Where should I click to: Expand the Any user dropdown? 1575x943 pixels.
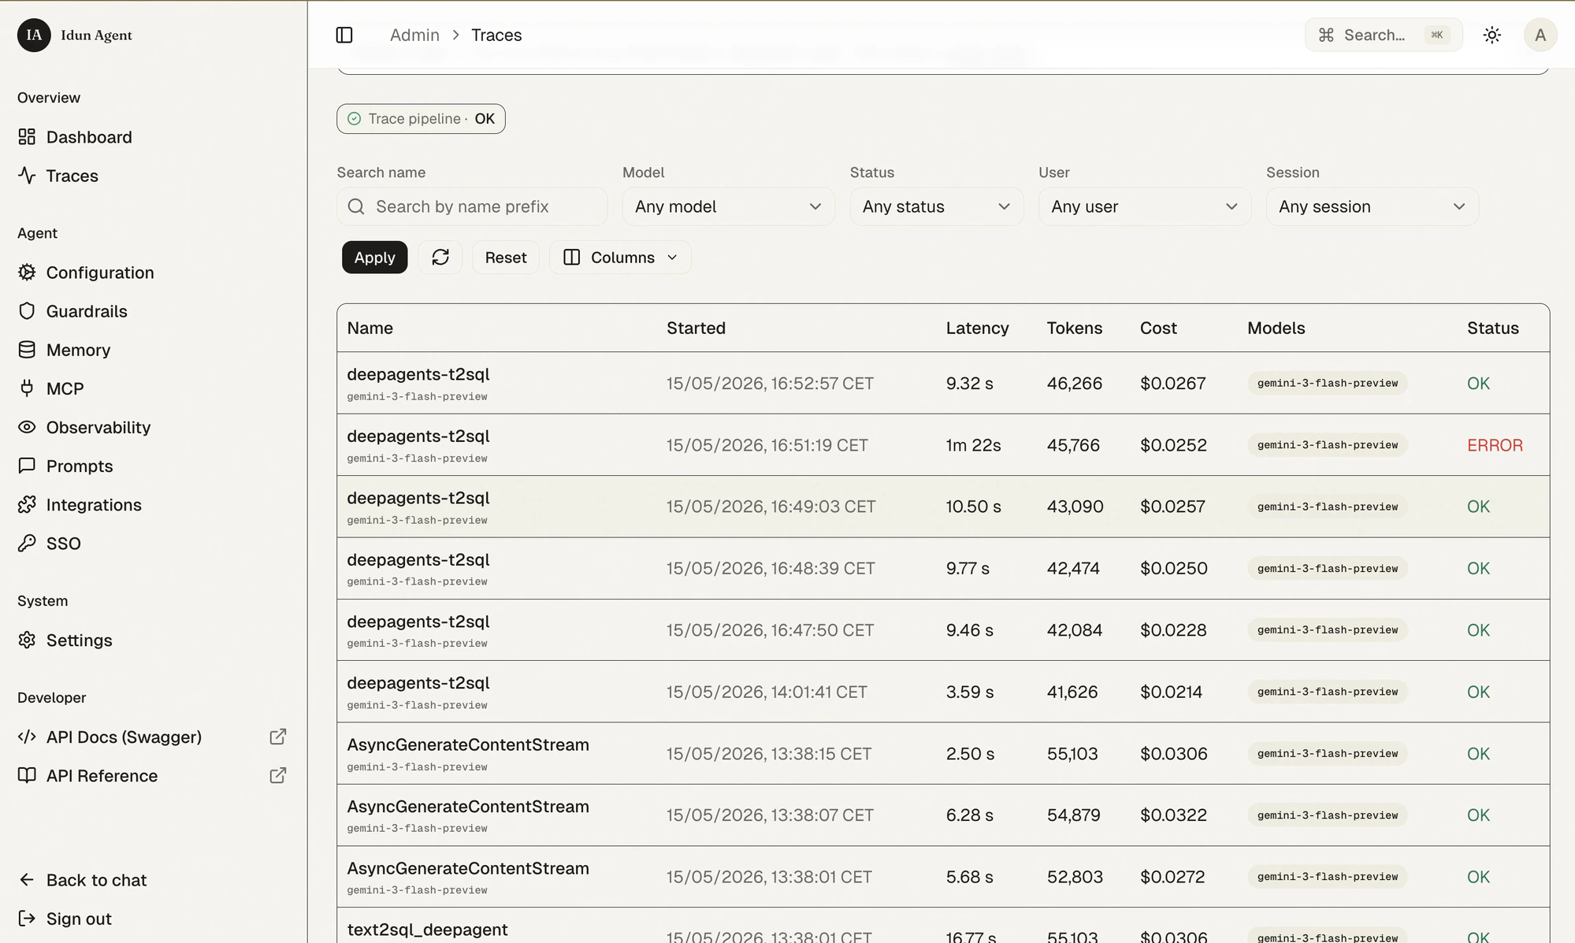pos(1144,206)
